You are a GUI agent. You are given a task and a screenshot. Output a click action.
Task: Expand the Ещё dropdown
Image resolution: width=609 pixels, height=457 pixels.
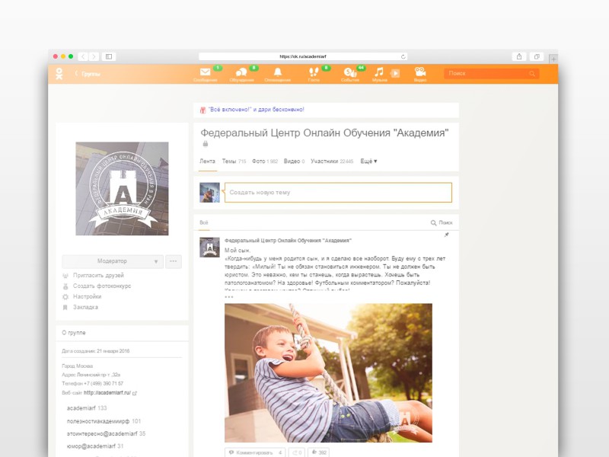tap(368, 161)
